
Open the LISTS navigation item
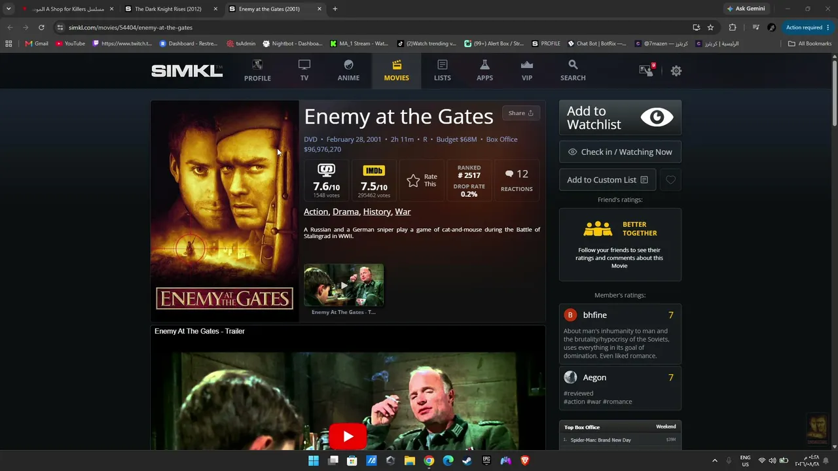tap(443, 71)
